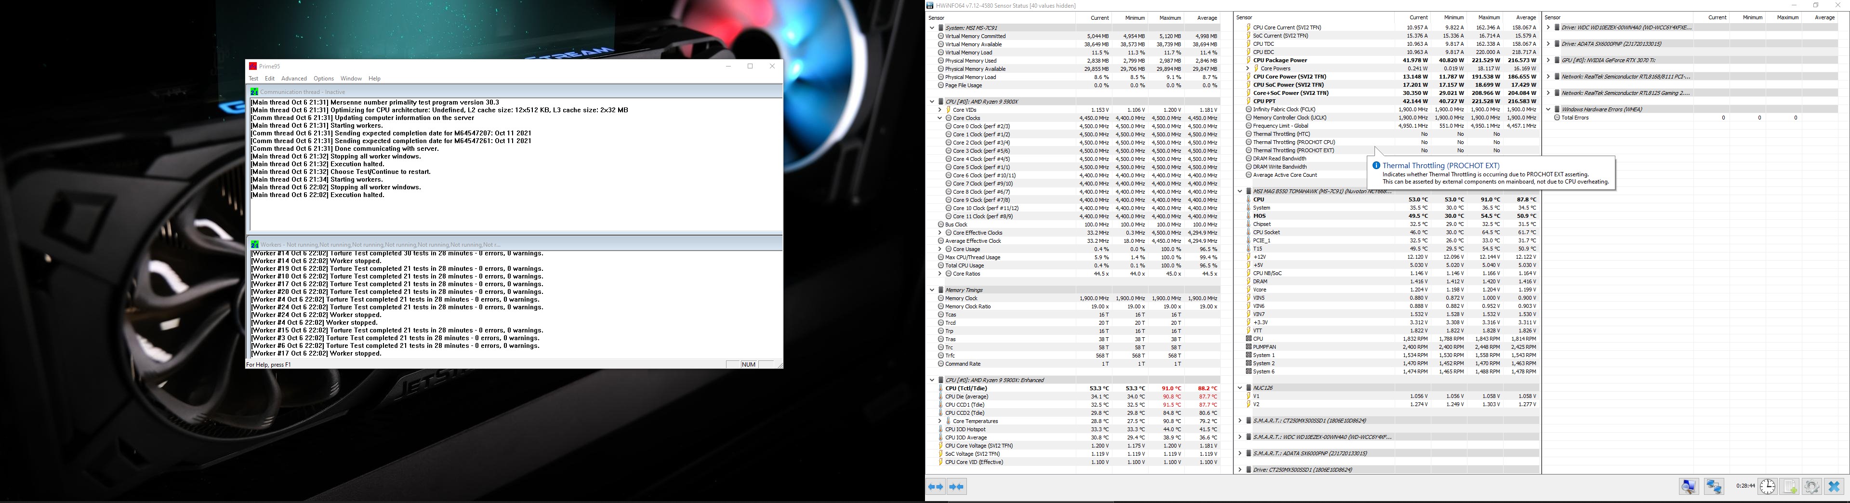Open the Window menu in Prime95
Image resolution: width=1850 pixels, height=503 pixels.
click(x=351, y=79)
